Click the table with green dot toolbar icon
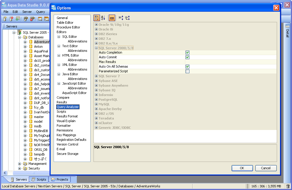Image resolution: width=292 pixels, height=190 pixels. click(x=18, y=19)
